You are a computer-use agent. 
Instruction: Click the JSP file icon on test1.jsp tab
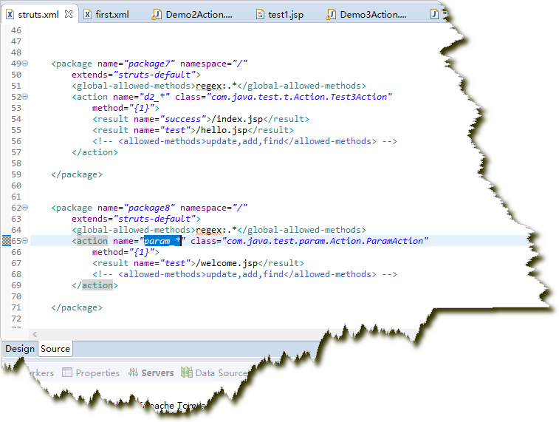tap(260, 15)
